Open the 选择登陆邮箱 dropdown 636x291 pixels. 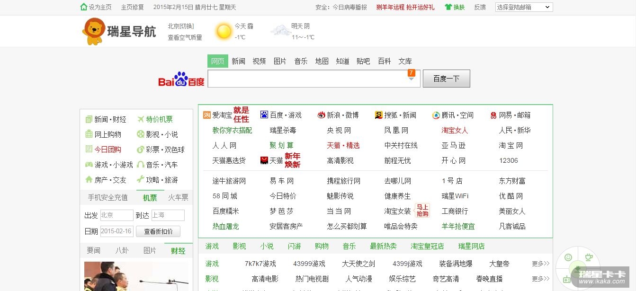pyautogui.click(x=524, y=7)
